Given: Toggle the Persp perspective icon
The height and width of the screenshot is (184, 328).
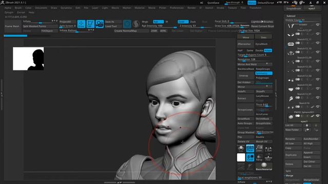Looking at the screenshot, I should [250, 148].
